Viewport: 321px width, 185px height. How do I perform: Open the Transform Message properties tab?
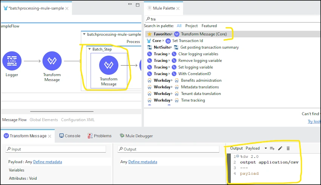[28, 136]
